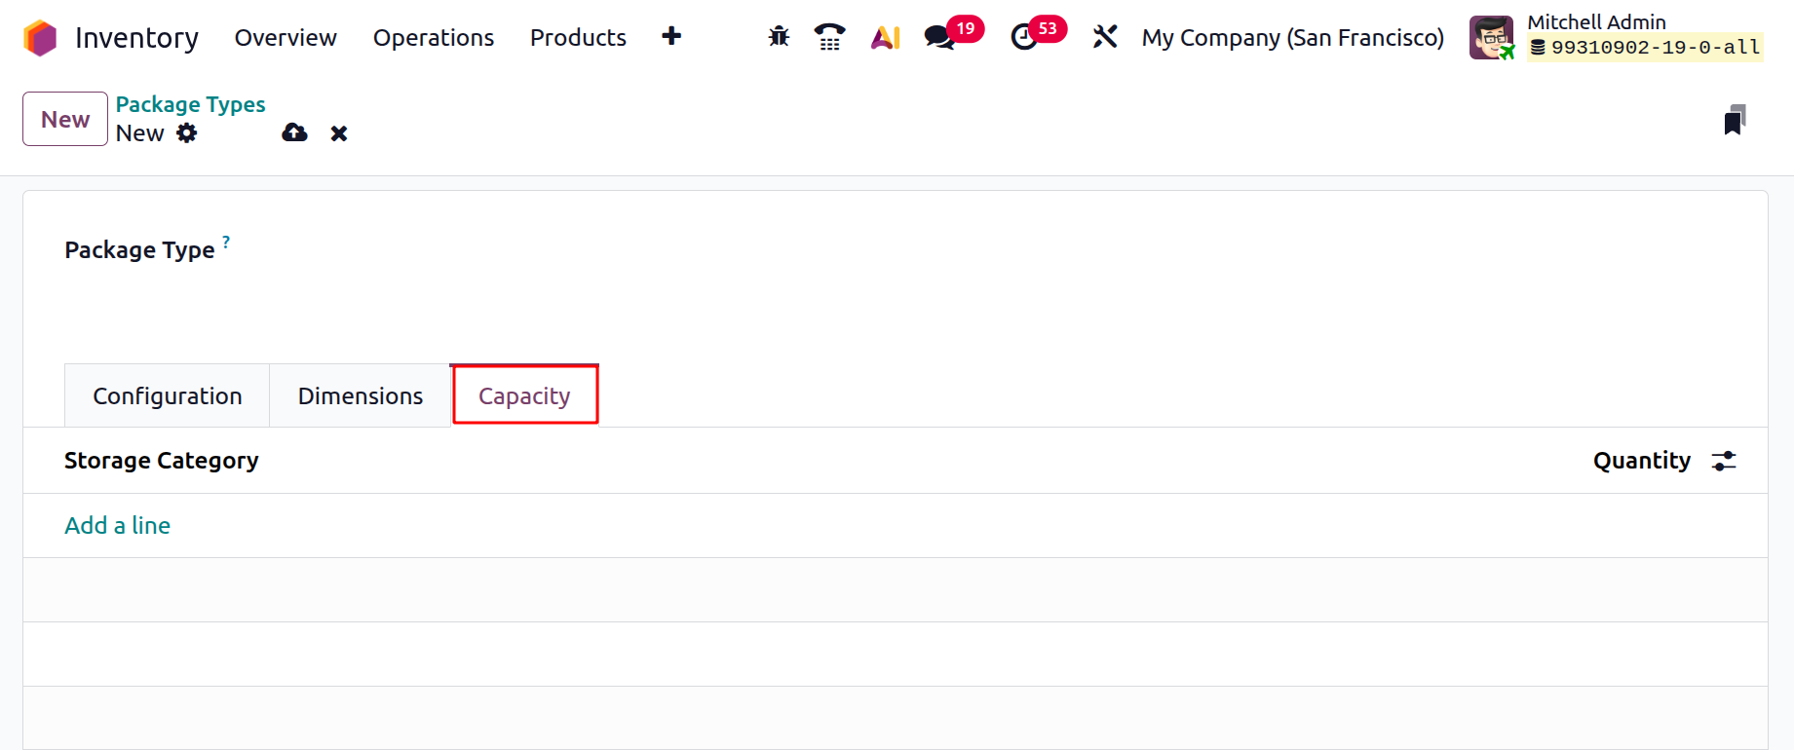Open the VoIP phone dialer icon
The width and height of the screenshot is (1794, 750).
click(829, 37)
